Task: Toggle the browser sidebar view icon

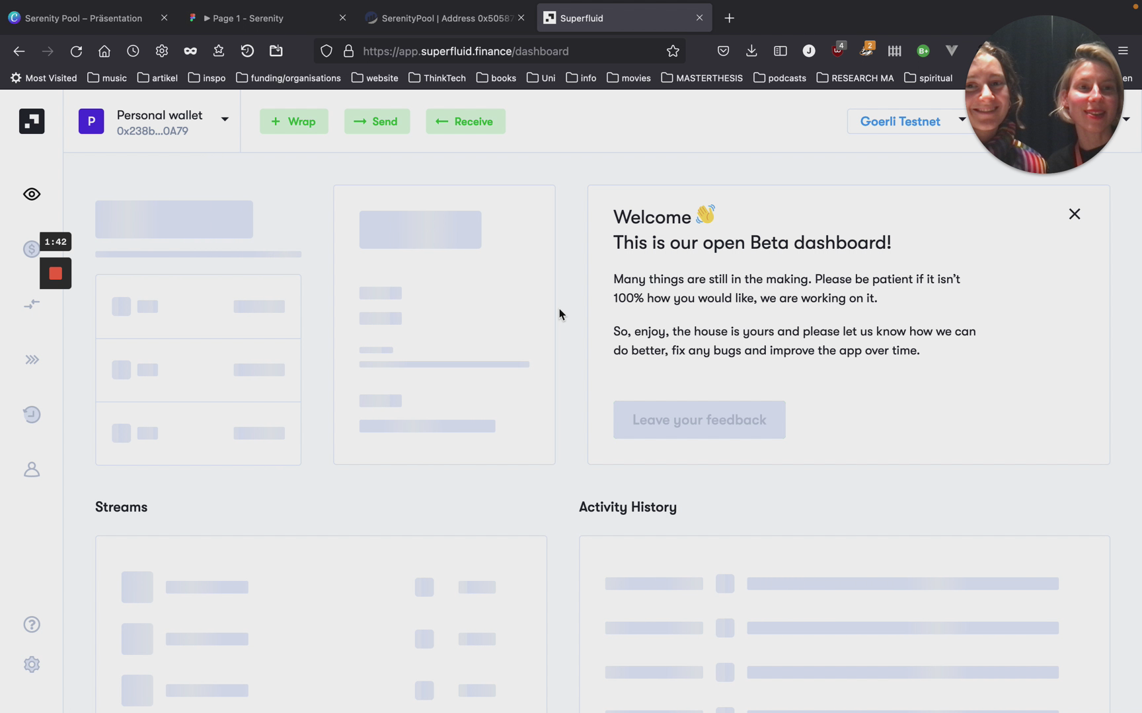Action: pos(780,51)
